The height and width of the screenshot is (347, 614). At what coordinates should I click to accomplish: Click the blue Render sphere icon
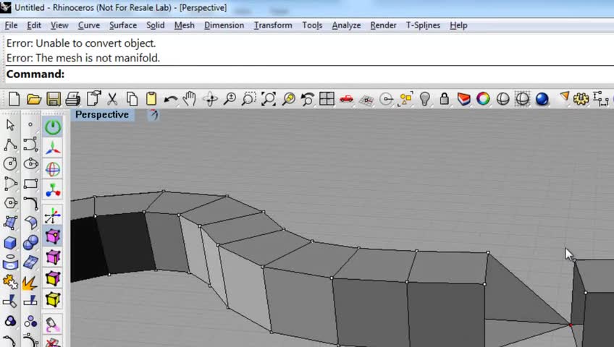[x=542, y=99]
